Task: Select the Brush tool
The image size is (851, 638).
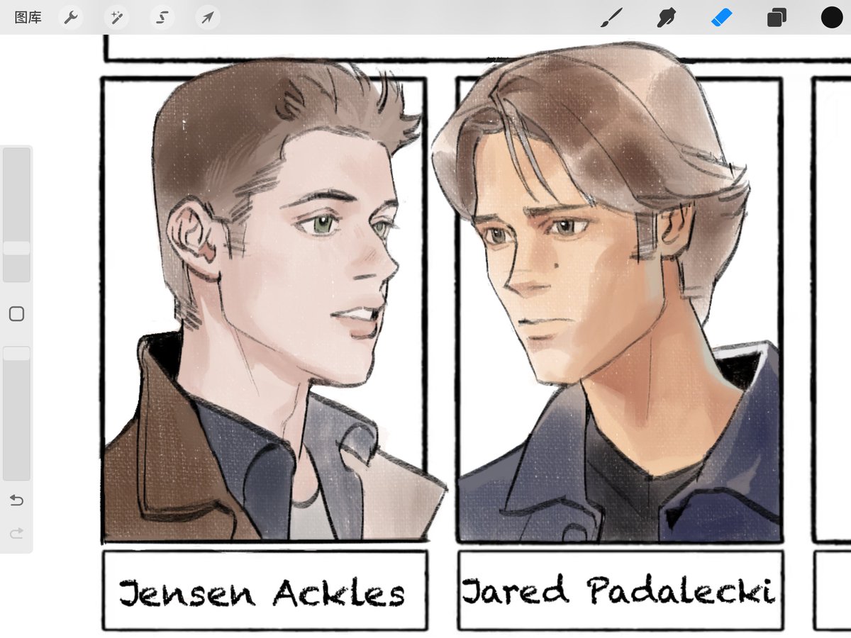Action: click(611, 18)
